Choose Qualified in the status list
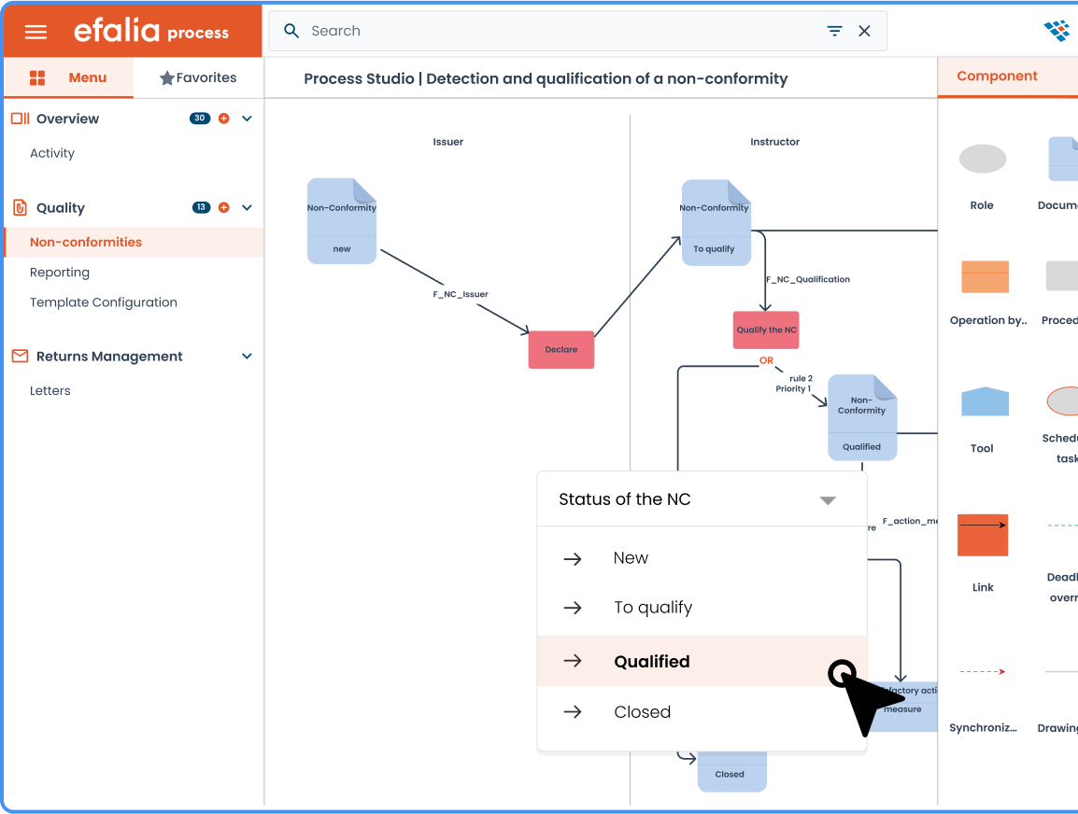 pos(702,661)
